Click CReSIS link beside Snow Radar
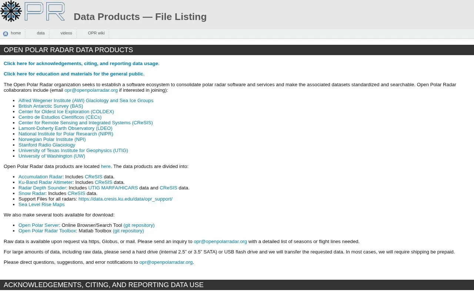This screenshot has width=474, height=296. coord(77,194)
